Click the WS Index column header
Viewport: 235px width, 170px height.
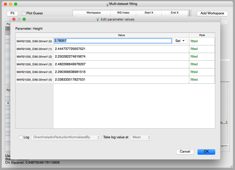tap(123, 13)
